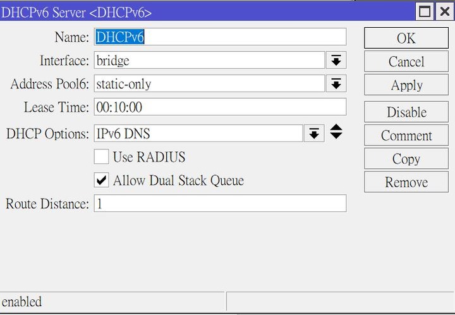
Task: Enable the Use RADIUS checkbox
Action: pyautogui.click(x=101, y=157)
